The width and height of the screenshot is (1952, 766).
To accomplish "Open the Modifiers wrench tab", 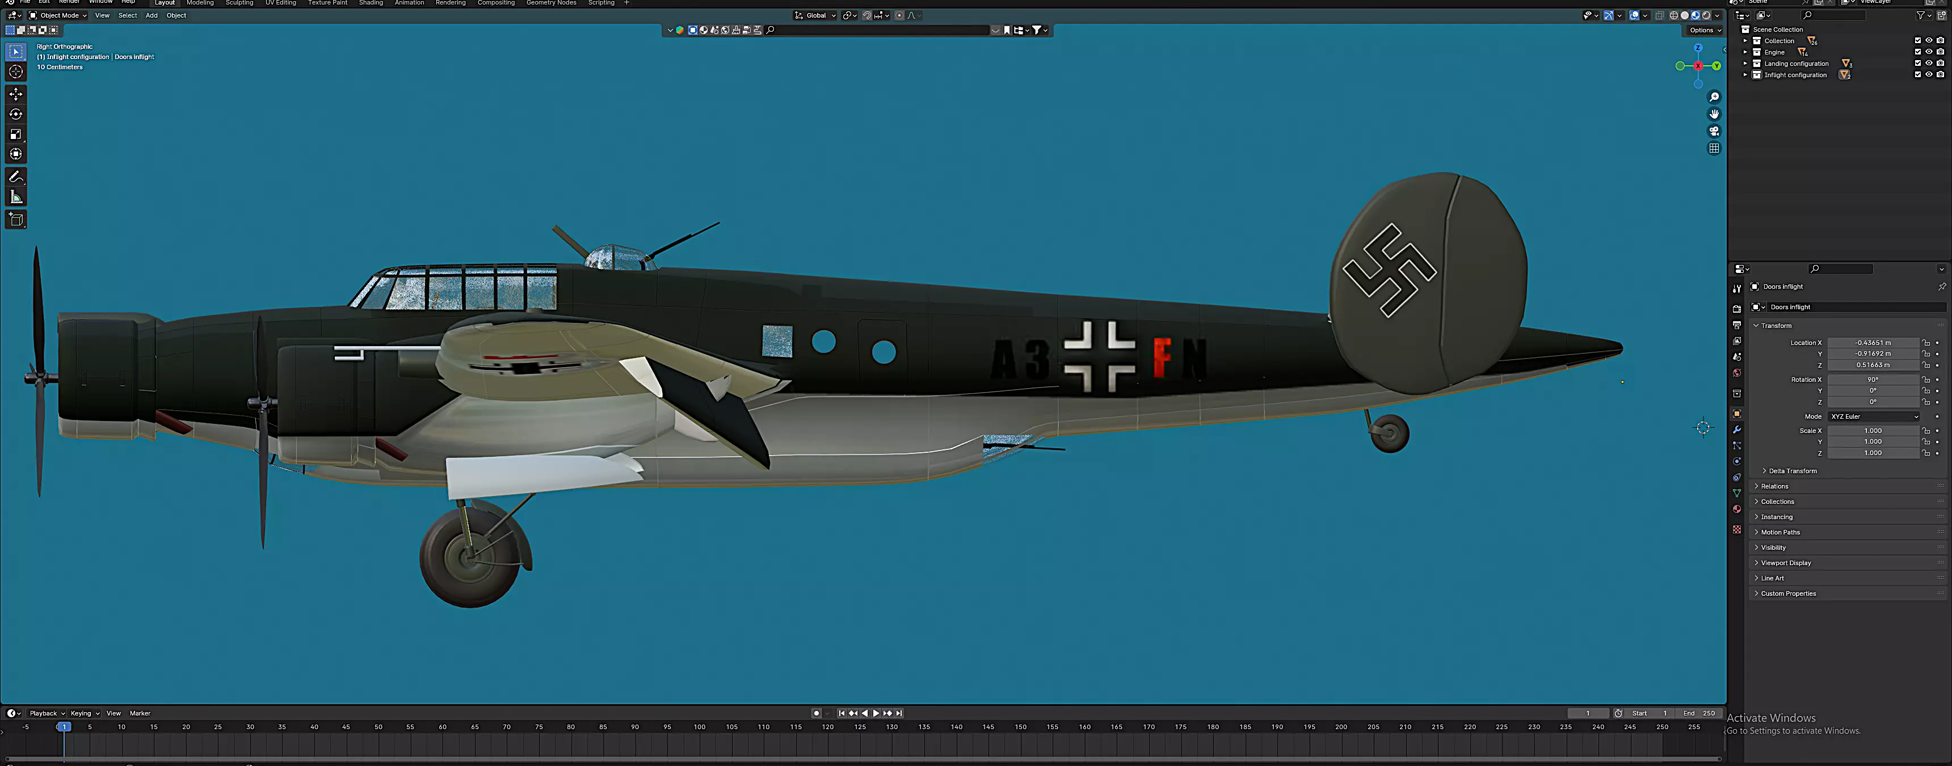I will click(1737, 430).
